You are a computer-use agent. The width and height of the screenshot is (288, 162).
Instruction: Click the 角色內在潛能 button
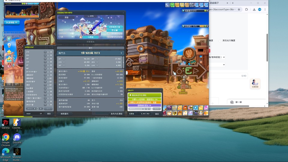[x=116, y=114]
